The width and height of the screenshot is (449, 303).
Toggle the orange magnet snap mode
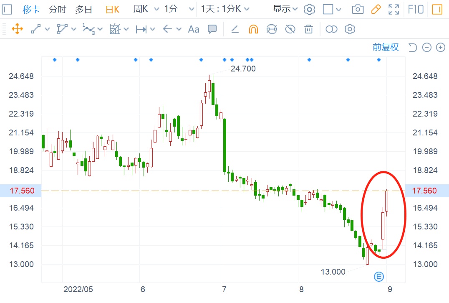tap(253, 29)
